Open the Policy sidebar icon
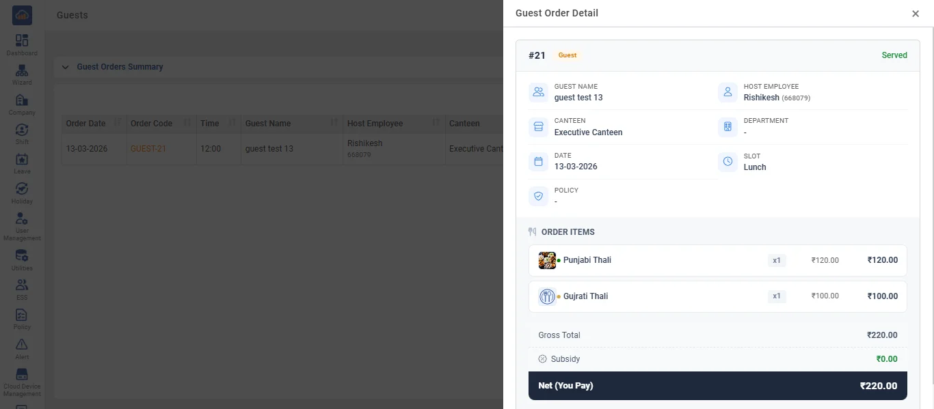Screen dimensions: 934x409 (22, 319)
